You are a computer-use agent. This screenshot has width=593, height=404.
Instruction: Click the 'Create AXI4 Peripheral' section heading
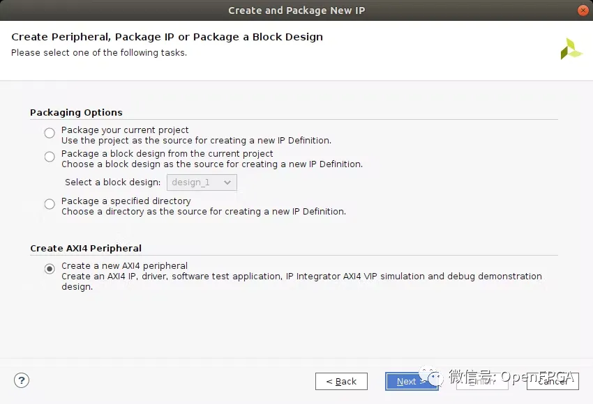[86, 249]
